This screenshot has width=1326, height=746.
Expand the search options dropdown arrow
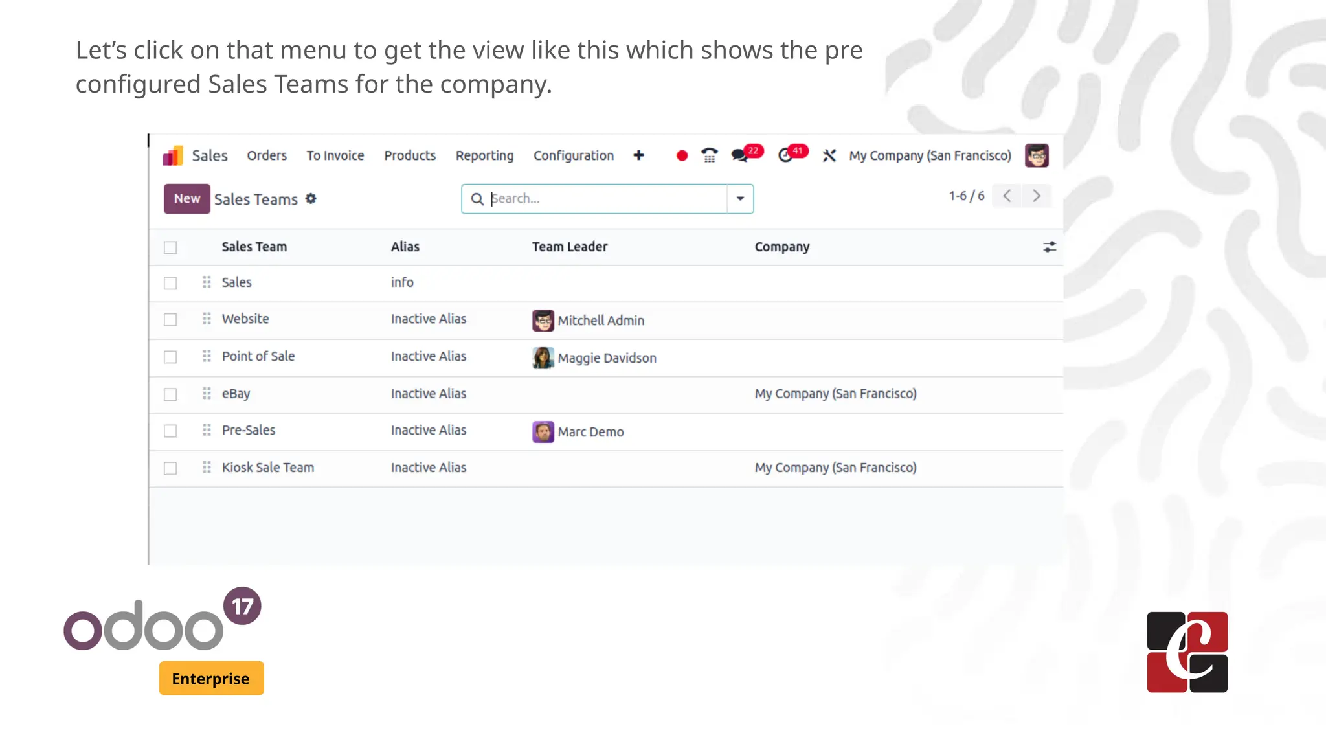click(x=740, y=199)
